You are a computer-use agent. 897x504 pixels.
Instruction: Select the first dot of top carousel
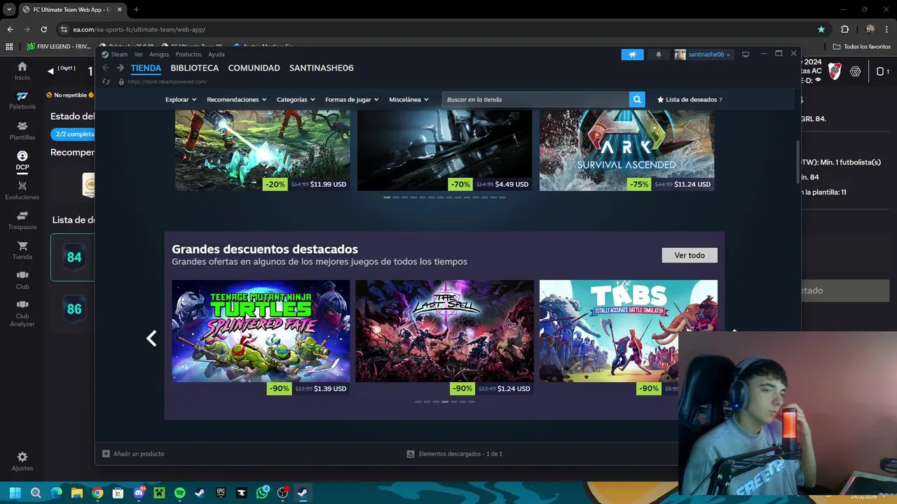(x=387, y=197)
